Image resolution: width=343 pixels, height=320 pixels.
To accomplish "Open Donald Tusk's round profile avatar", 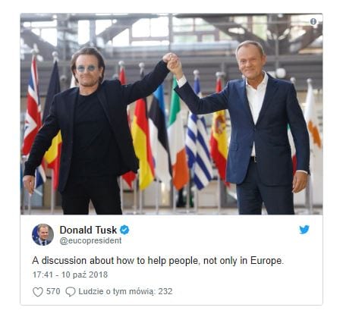I will click(42, 234).
